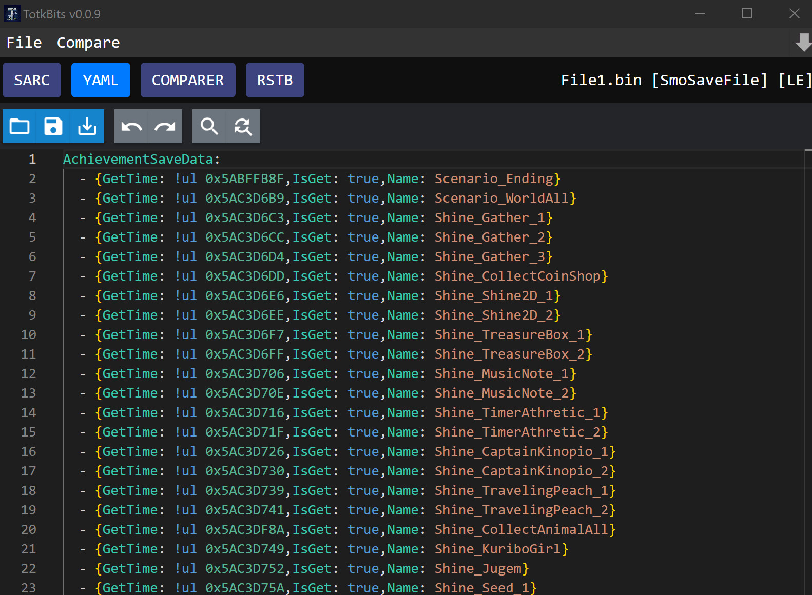Open the search magnifier tool
The height and width of the screenshot is (595, 812).
(x=209, y=126)
